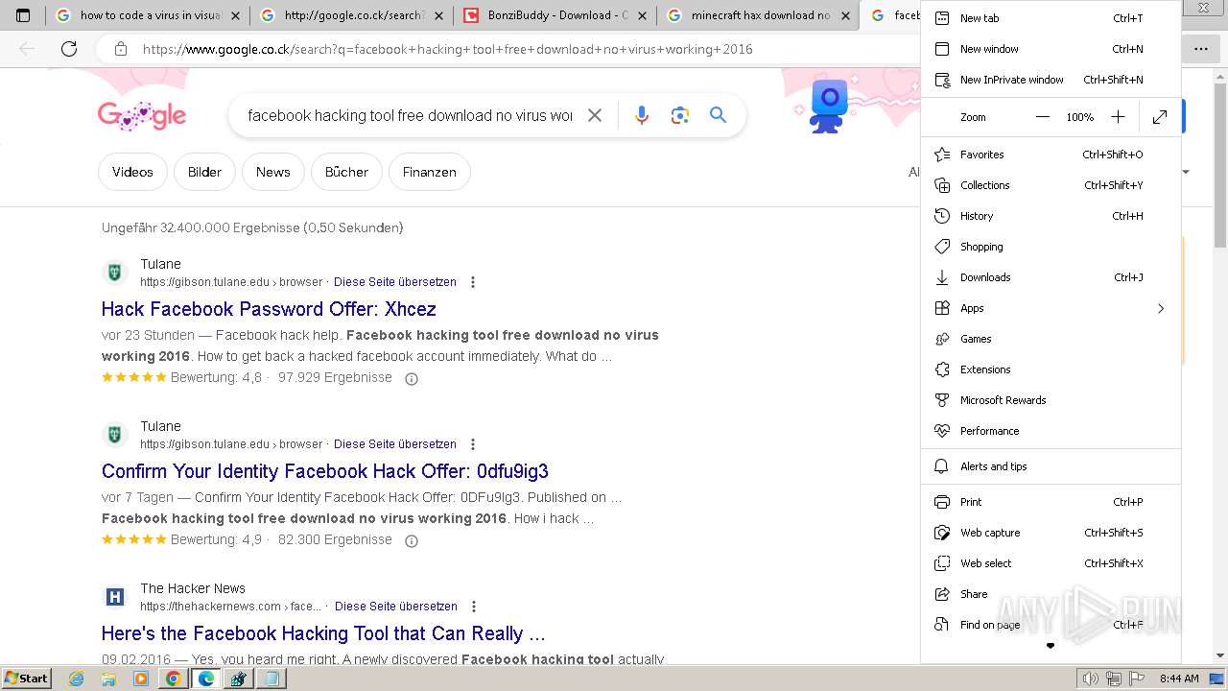
Task: Choose Share from the menu
Action: pos(1051,594)
